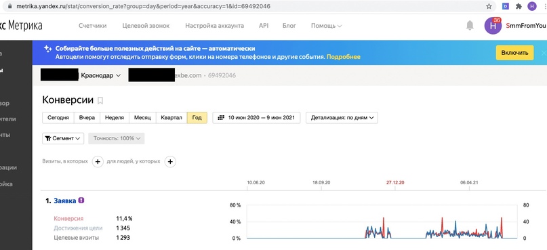The height and width of the screenshot is (250, 547).
Task: Select the Вчера period
Action: tap(87, 117)
